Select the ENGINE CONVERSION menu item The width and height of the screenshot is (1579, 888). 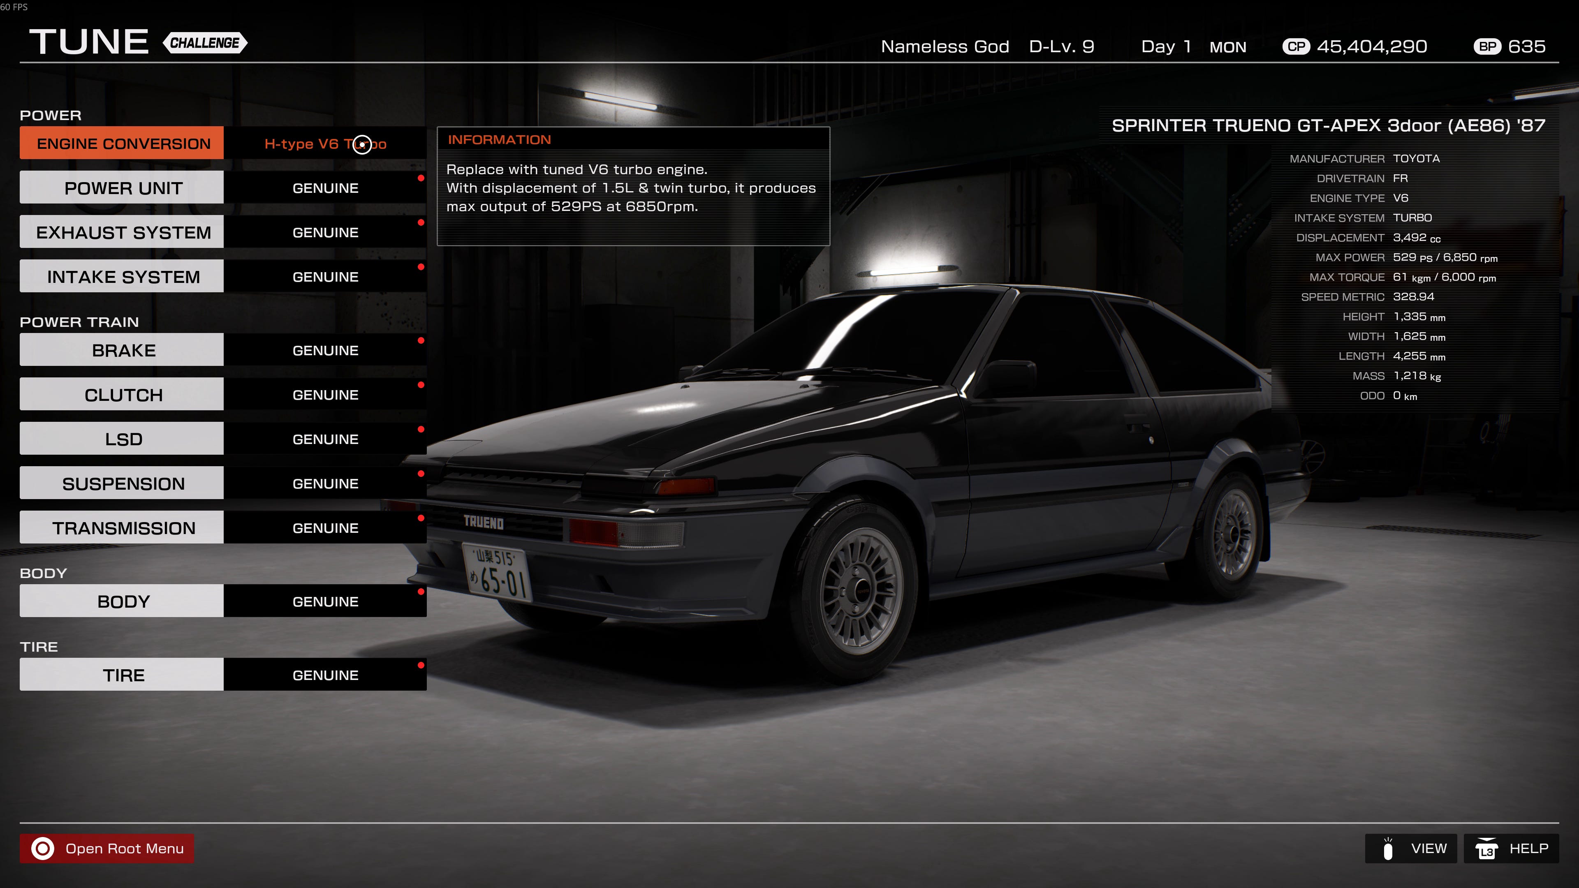121,143
